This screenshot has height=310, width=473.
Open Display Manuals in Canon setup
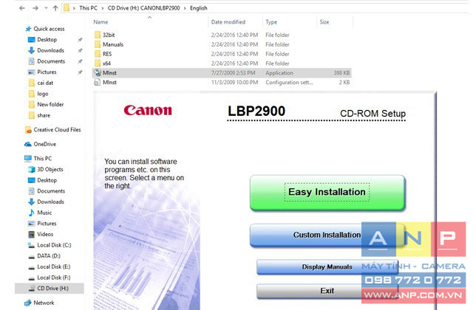327,267
